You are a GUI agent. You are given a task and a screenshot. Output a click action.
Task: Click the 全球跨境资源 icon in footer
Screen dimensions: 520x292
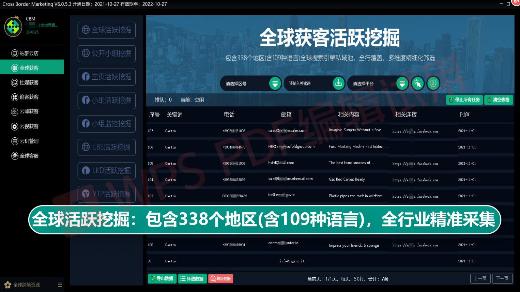8,285
